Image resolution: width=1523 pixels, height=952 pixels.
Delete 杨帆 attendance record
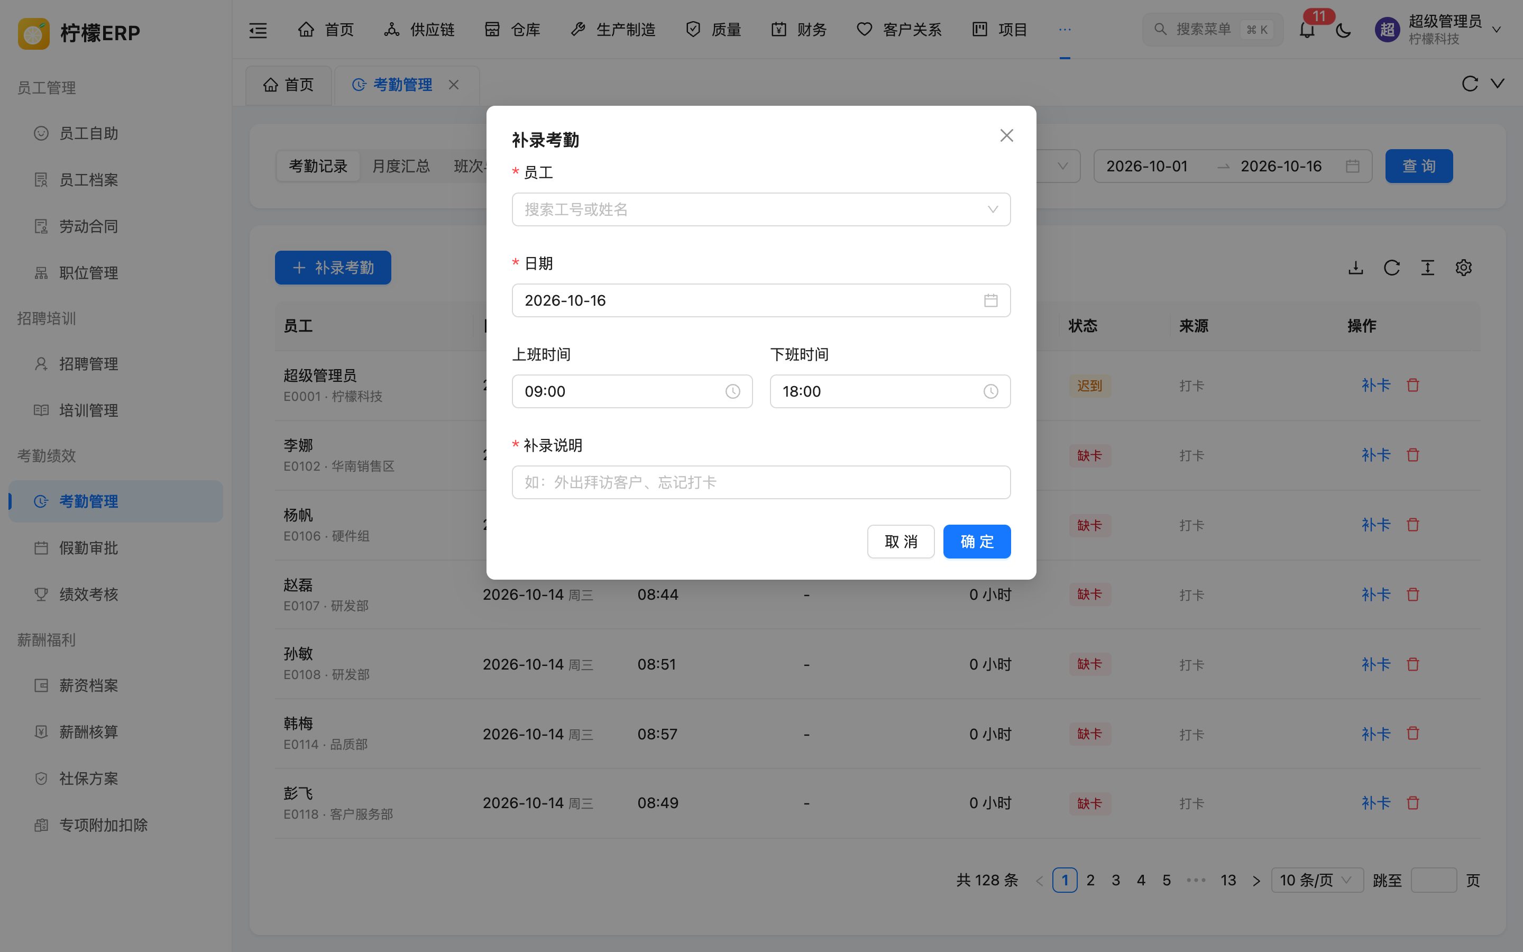1413,525
